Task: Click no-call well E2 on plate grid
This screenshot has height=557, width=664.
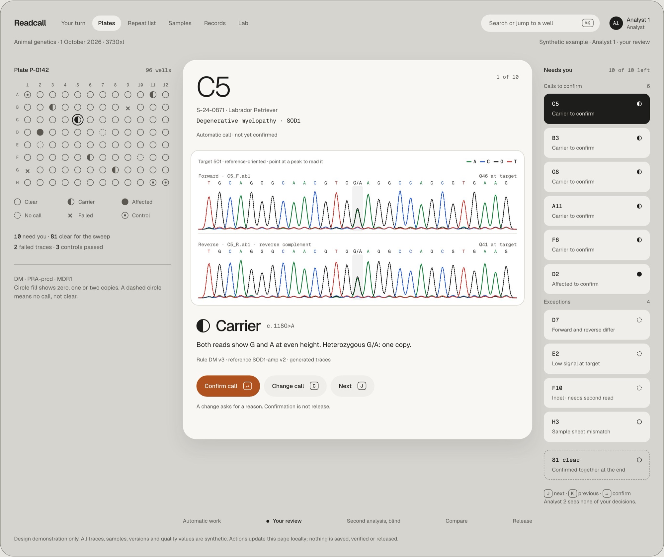Action: tap(40, 145)
